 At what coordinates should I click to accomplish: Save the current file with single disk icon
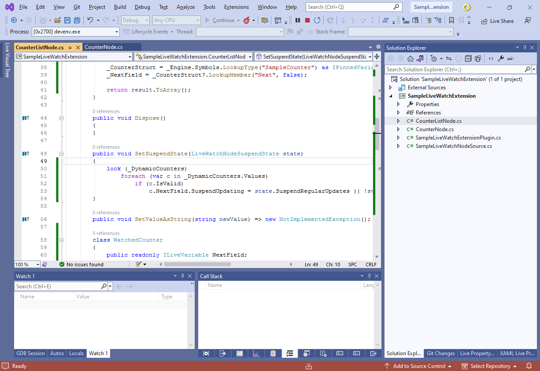tap(67, 20)
